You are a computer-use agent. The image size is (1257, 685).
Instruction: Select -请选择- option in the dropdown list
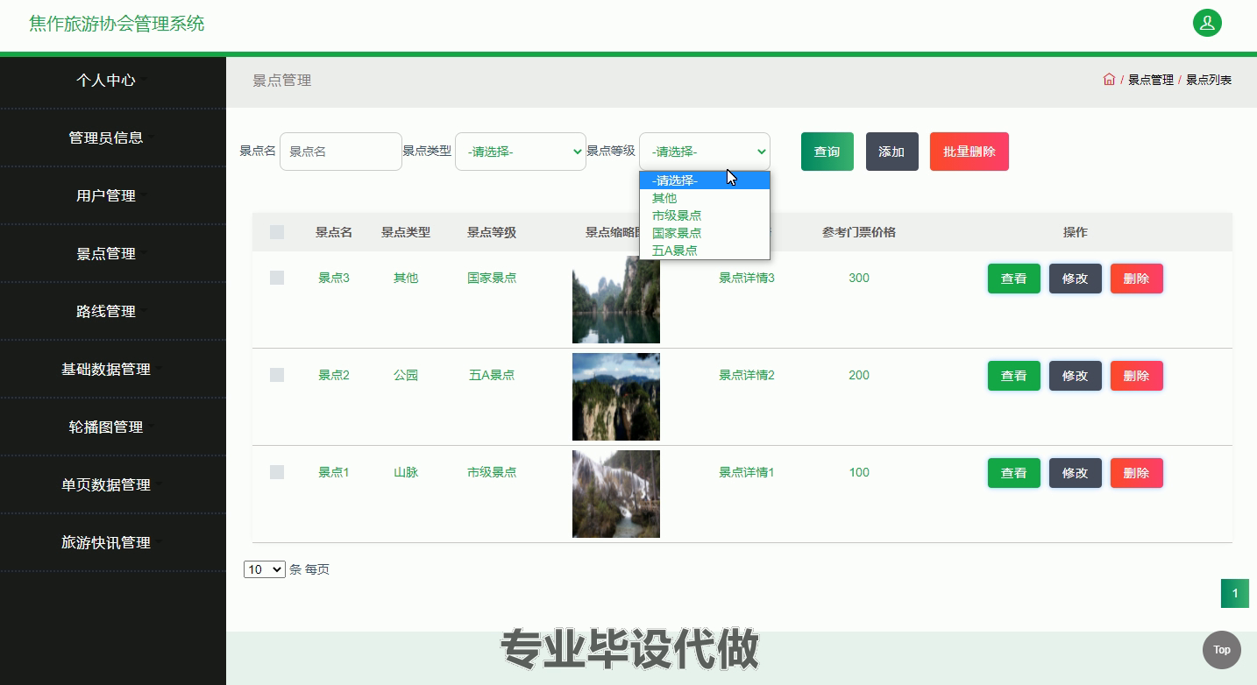pos(705,180)
